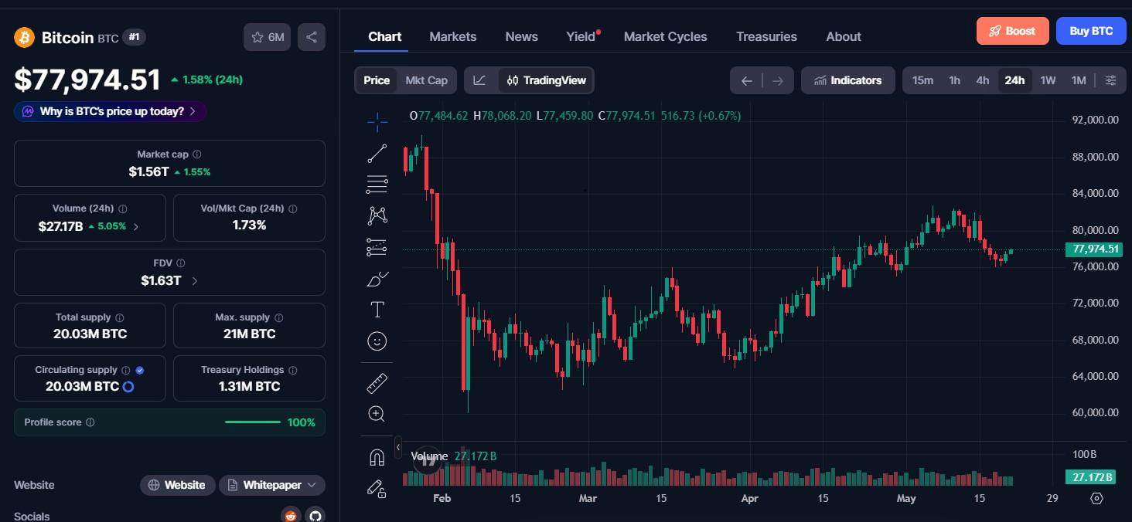Select the trend line drawing tool
The height and width of the screenshot is (522, 1132).
(377, 154)
